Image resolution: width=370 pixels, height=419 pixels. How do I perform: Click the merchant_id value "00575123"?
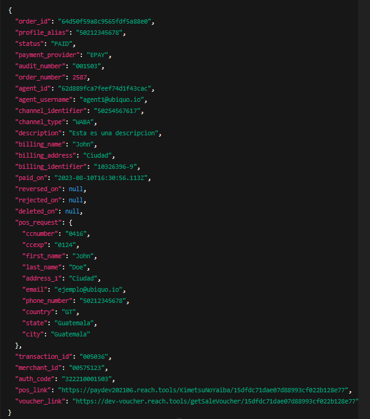[x=87, y=368]
